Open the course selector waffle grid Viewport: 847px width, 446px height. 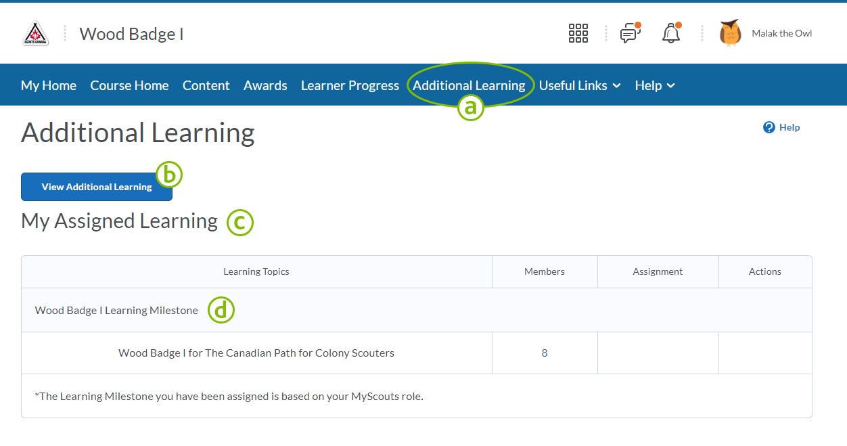(x=578, y=33)
